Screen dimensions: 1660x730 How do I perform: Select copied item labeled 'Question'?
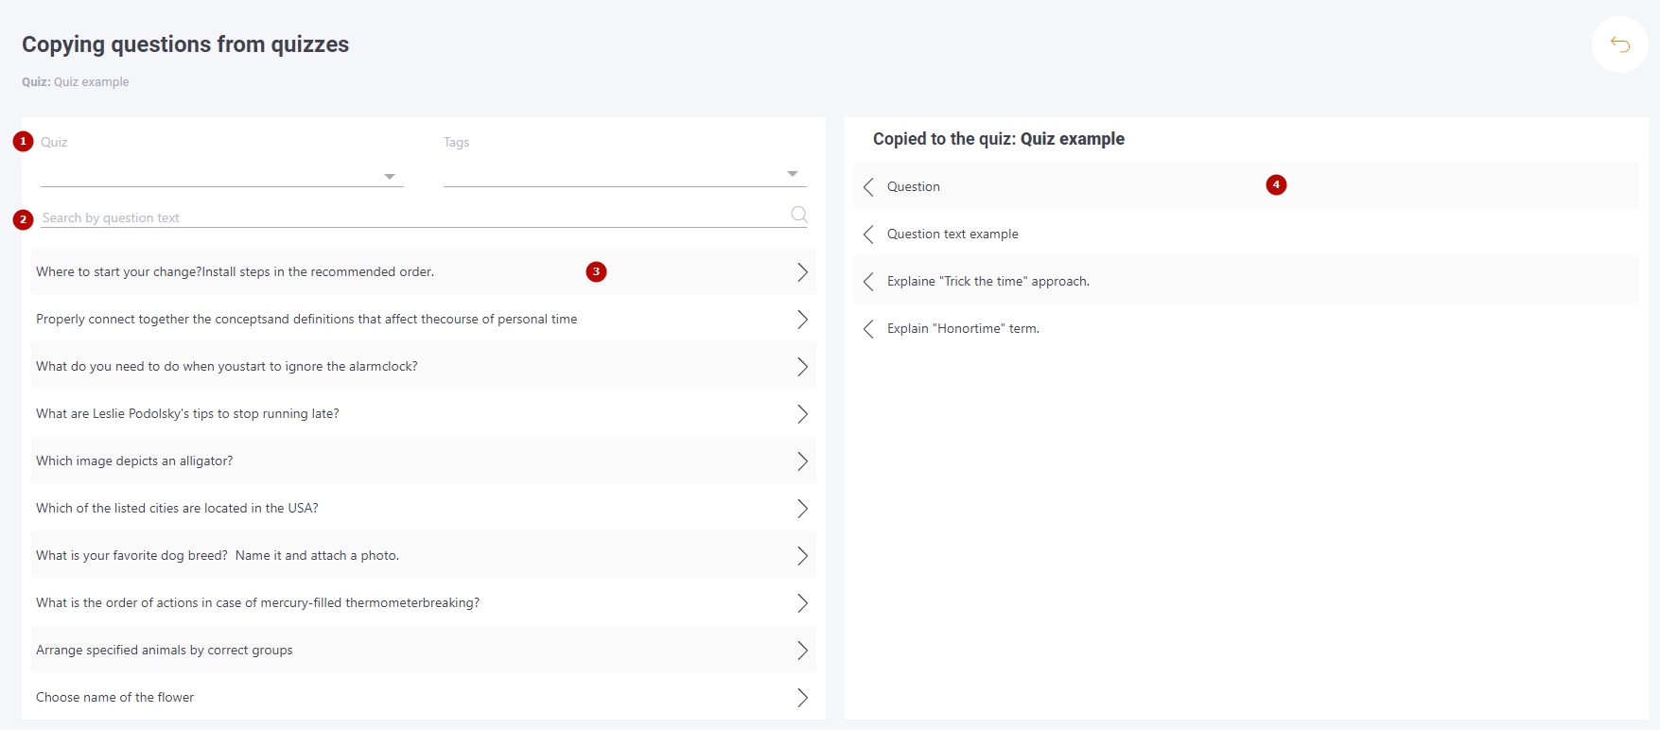(914, 187)
